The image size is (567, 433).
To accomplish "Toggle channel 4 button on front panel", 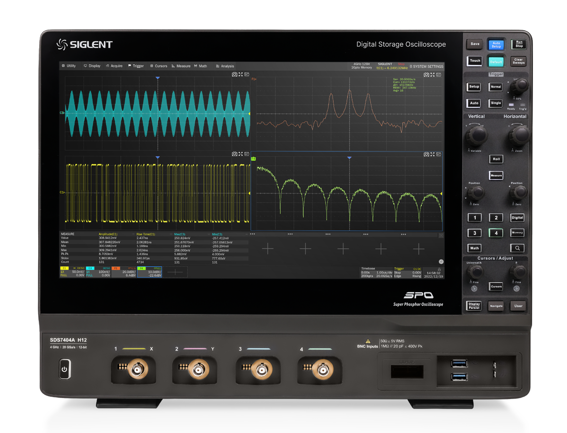I will 496,233.
